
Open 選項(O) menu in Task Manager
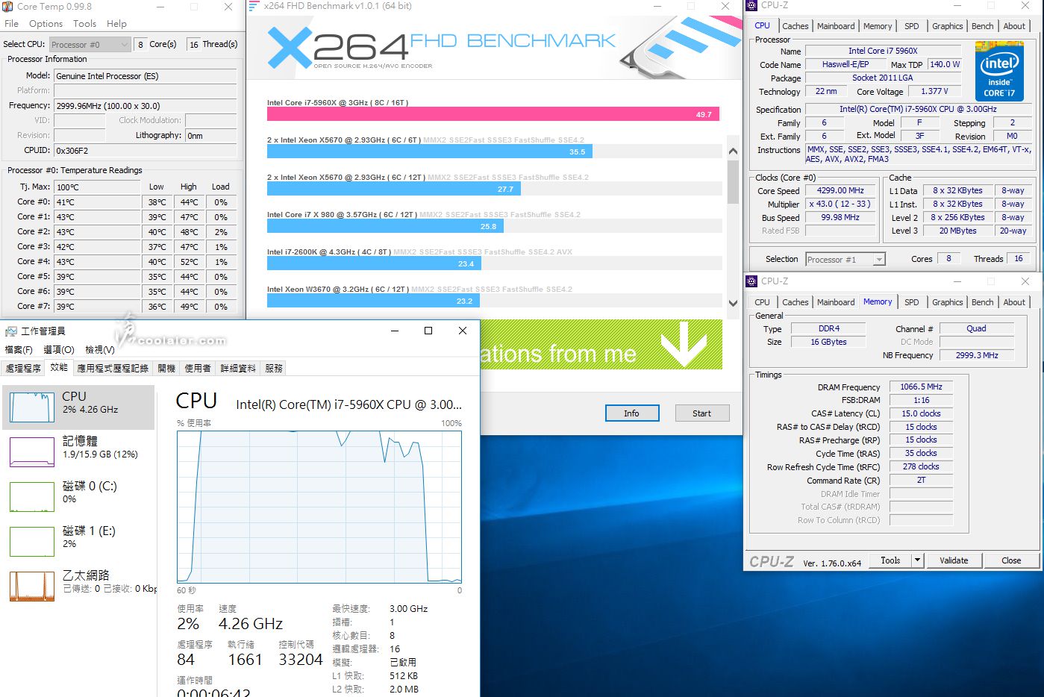(59, 349)
